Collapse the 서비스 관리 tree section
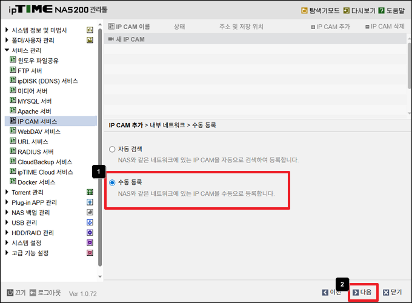 tap(7, 51)
